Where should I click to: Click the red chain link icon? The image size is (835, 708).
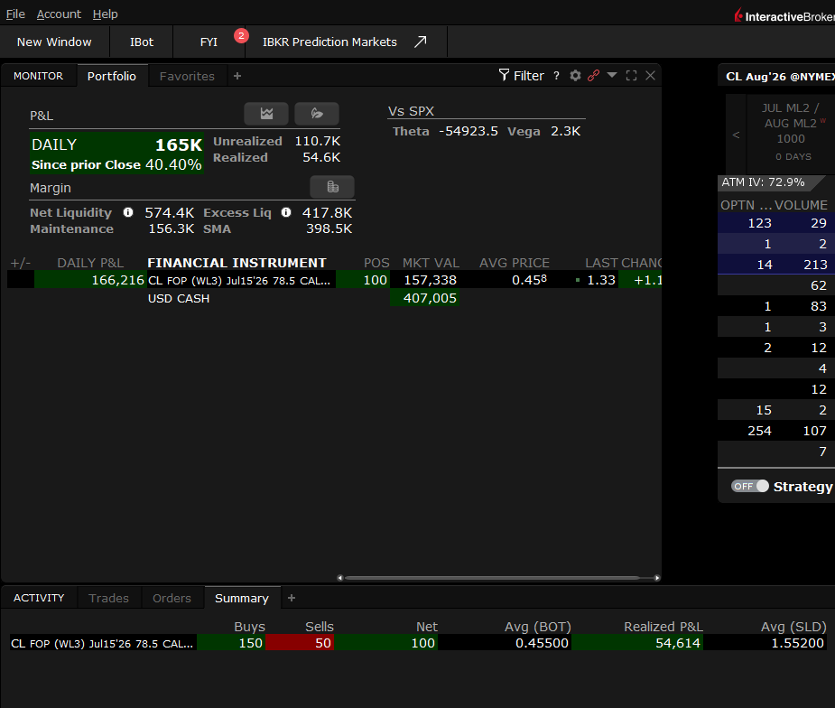[x=593, y=76]
